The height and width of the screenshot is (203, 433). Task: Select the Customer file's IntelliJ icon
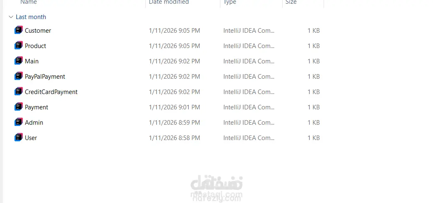coord(19,30)
